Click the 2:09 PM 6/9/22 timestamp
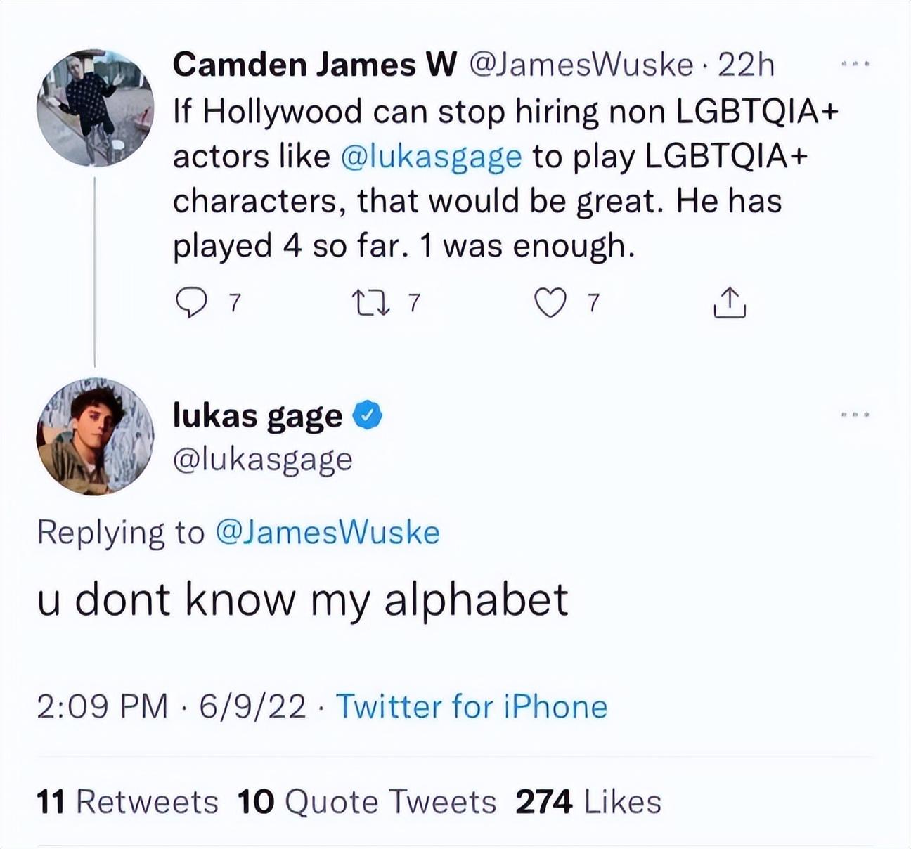Viewport: 911px width, 849px height. [172, 706]
